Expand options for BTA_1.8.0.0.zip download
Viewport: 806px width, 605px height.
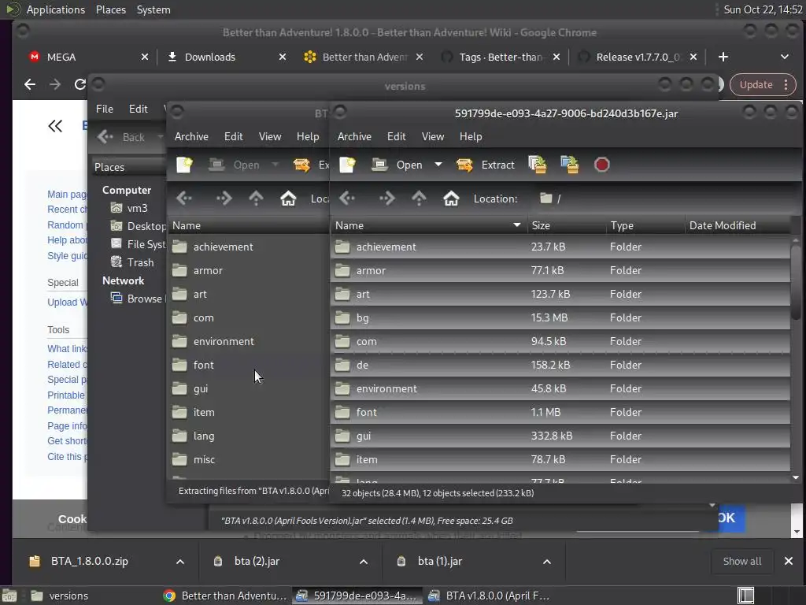coord(180,562)
